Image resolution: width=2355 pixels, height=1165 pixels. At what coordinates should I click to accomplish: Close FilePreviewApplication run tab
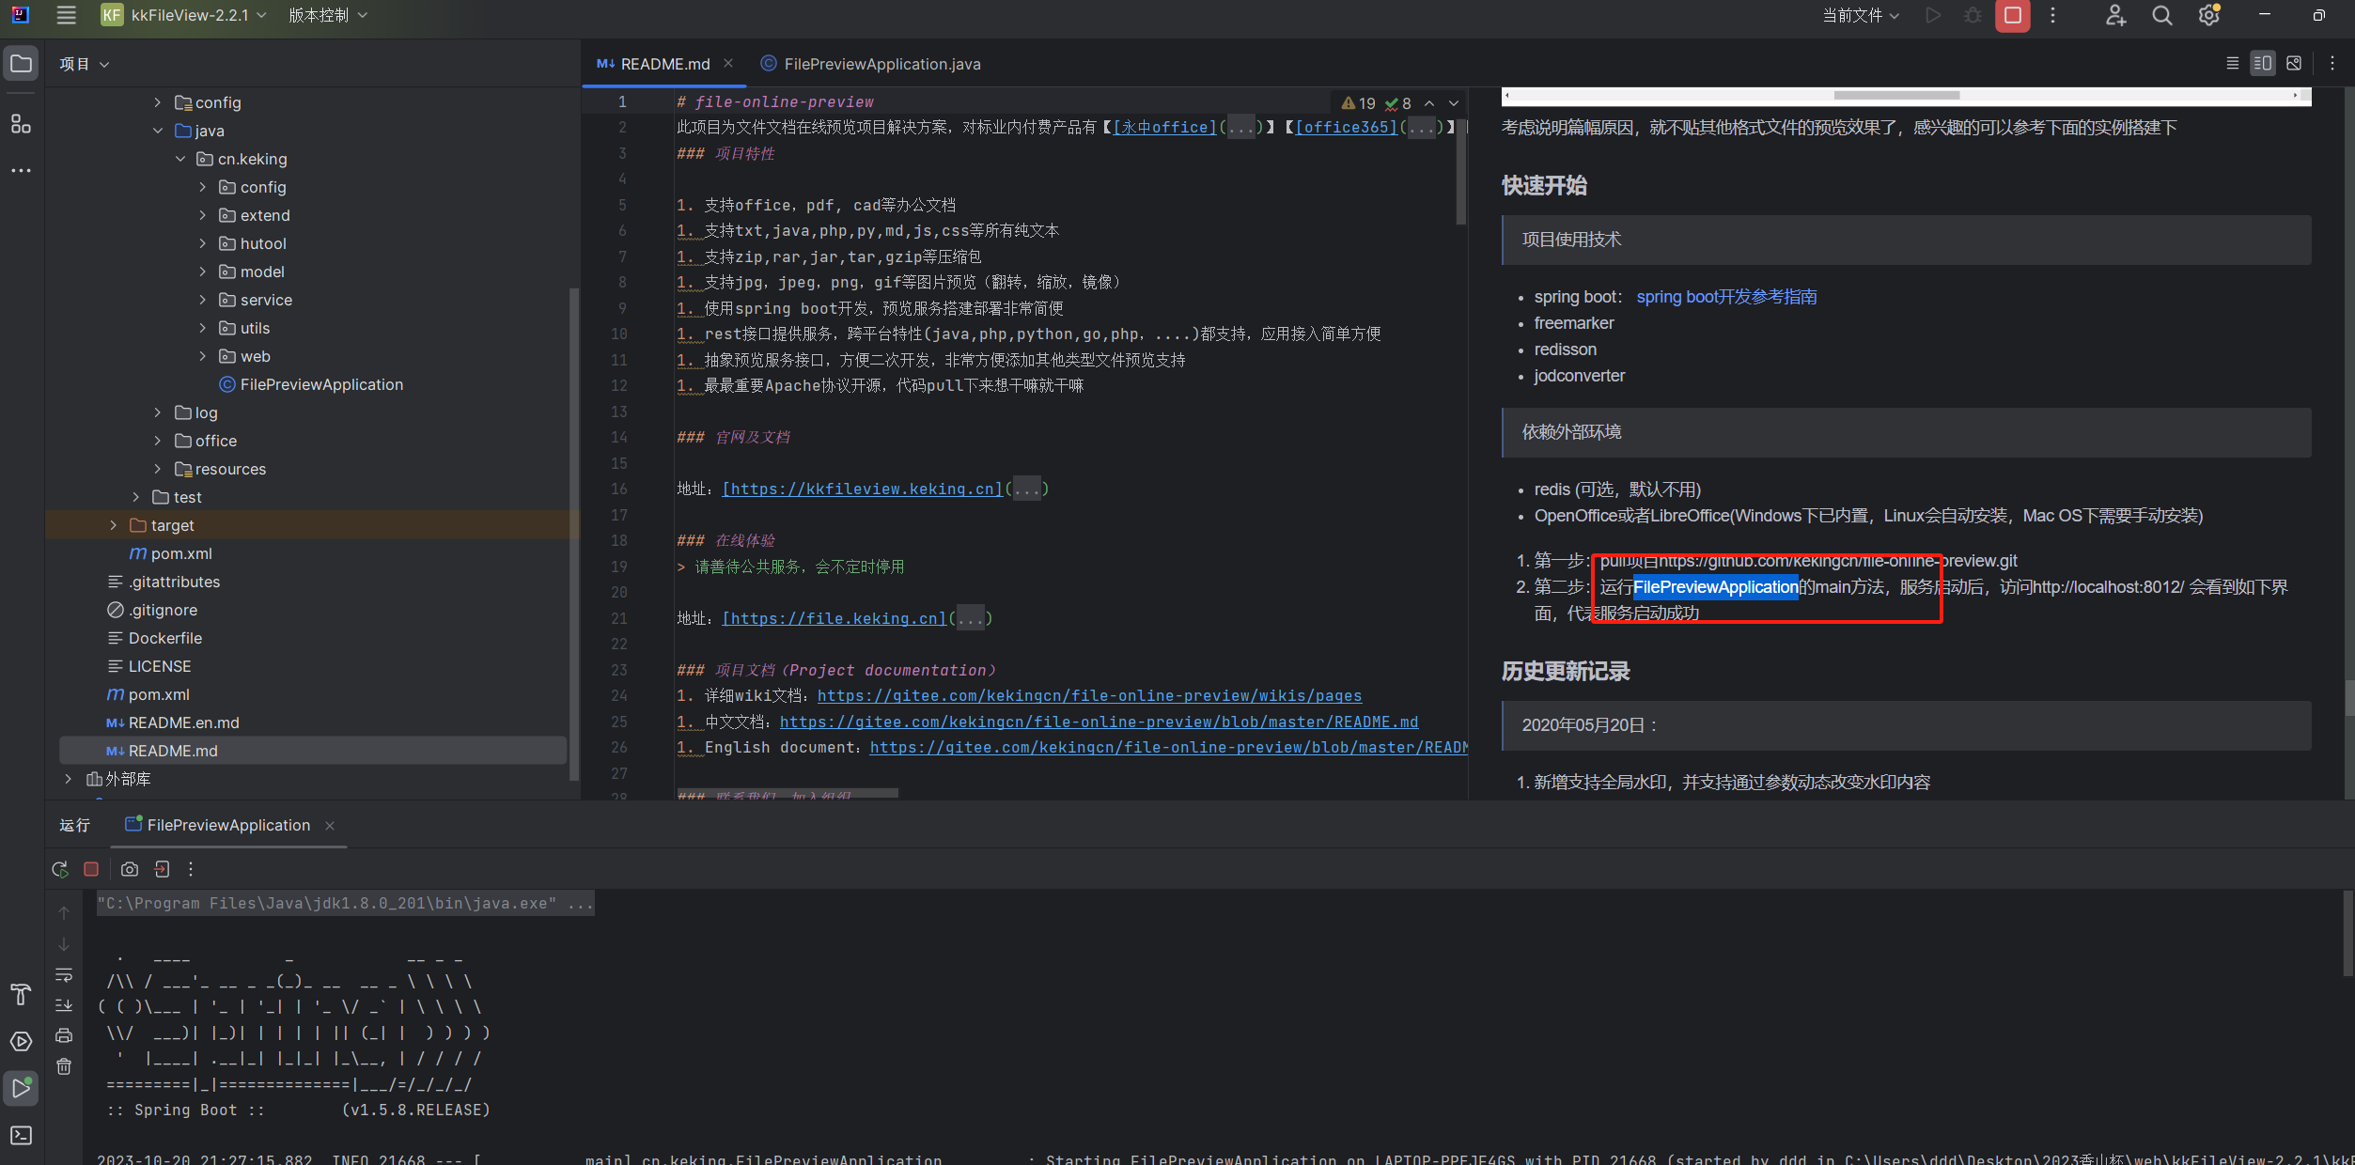point(330,826)
